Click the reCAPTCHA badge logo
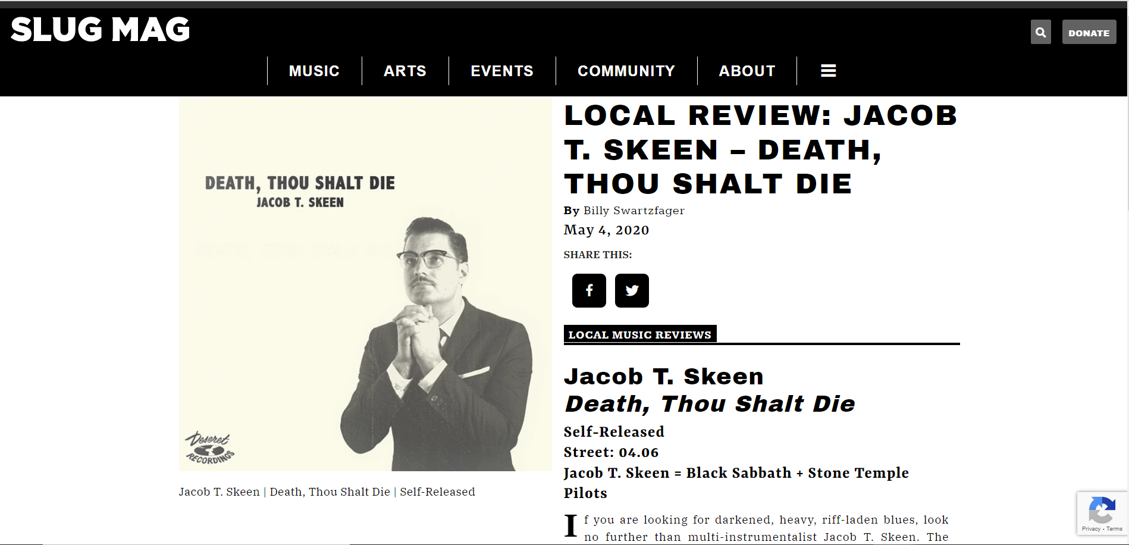This screenshot has height=545, width=1129. point(1102,509)
